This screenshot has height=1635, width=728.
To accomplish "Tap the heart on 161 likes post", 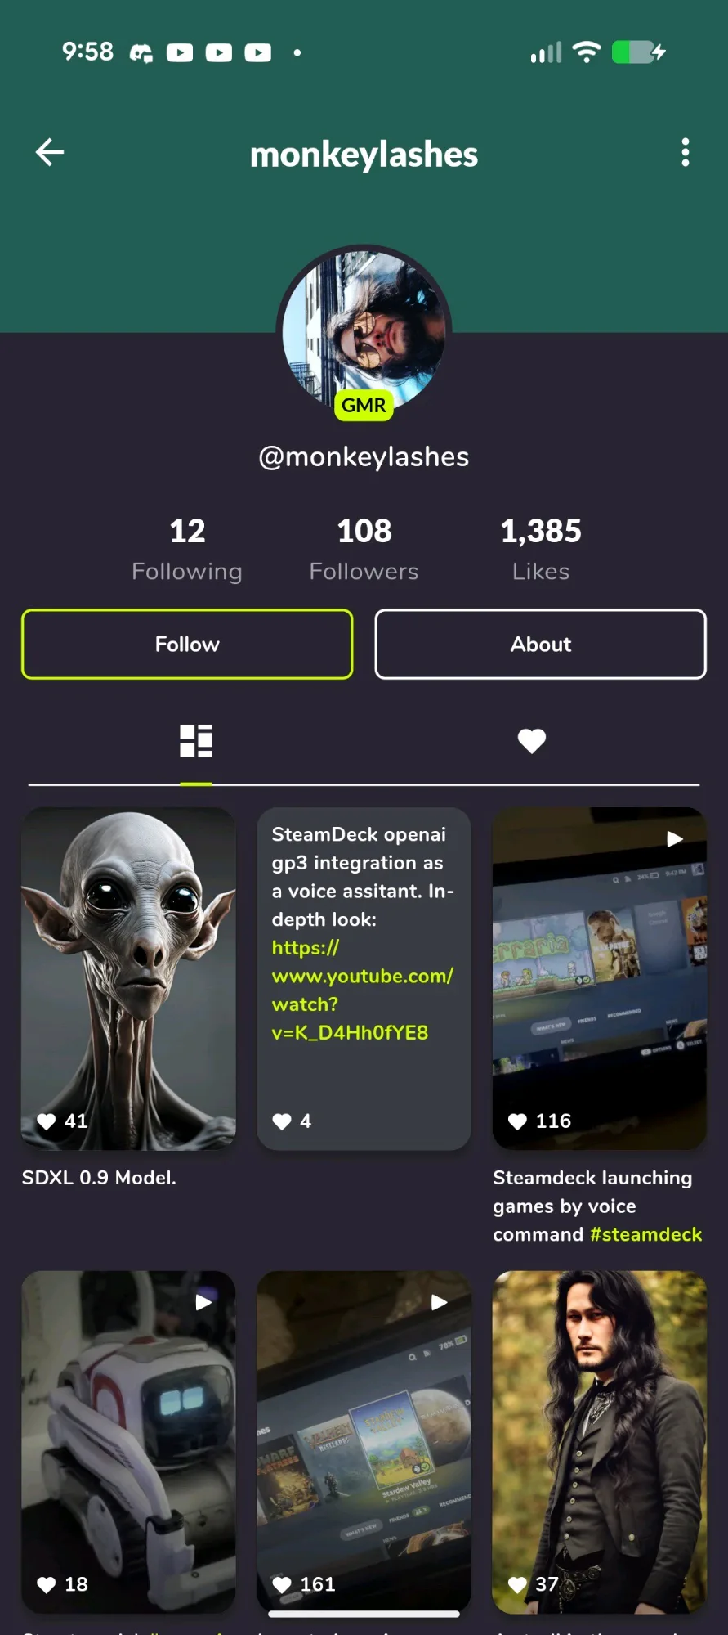I will point(282,1584).
